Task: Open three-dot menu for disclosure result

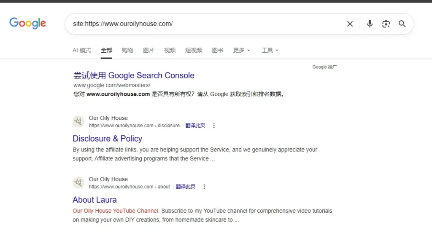Action: (214, 126)
